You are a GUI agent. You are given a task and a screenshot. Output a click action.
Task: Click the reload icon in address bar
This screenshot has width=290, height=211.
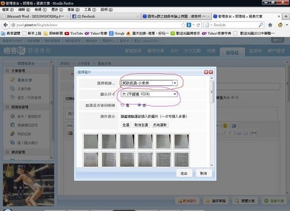198,25
